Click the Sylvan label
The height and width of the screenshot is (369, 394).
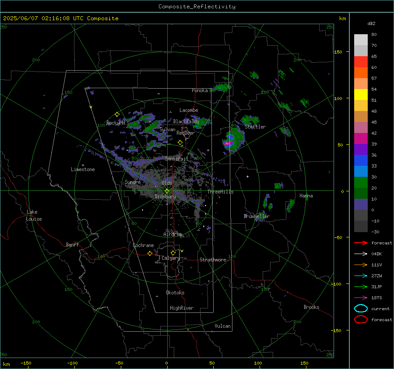point(167,129)
